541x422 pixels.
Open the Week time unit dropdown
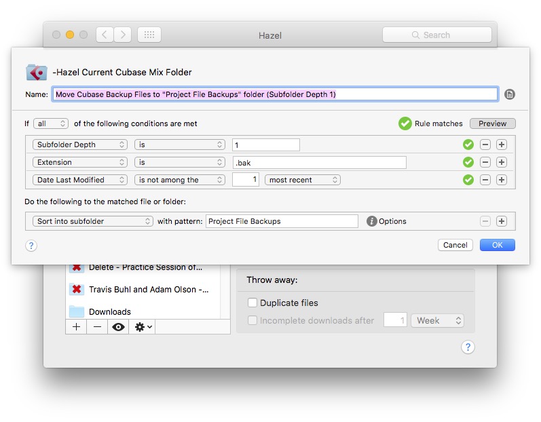(x=438, y=320)
